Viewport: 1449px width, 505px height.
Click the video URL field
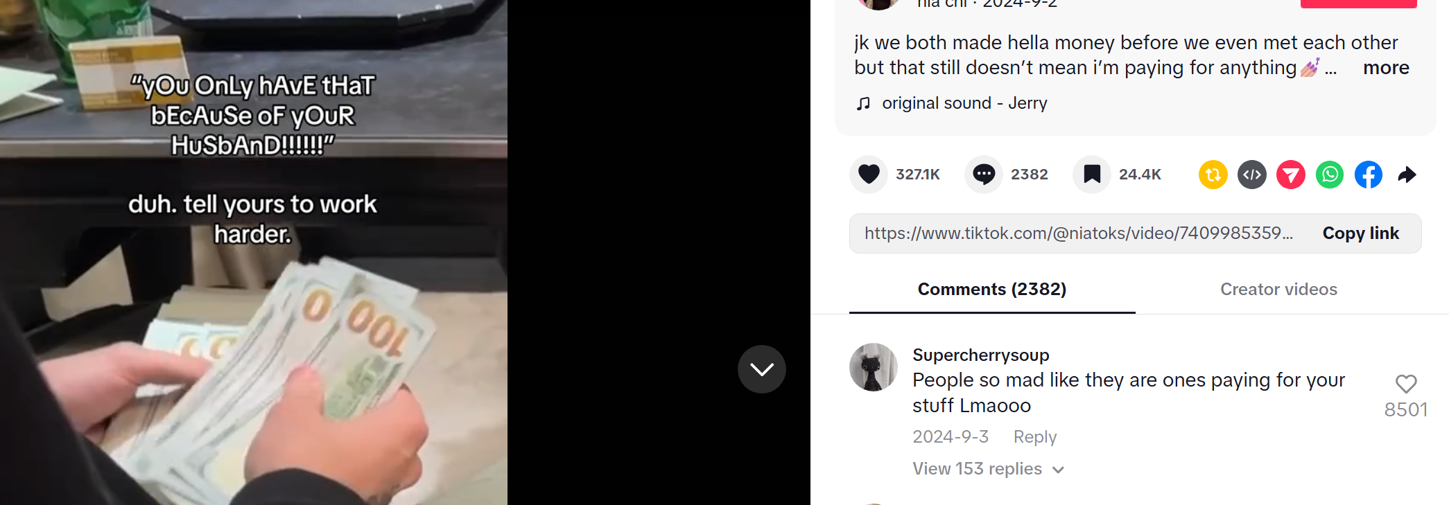[x=1078, y=233]
